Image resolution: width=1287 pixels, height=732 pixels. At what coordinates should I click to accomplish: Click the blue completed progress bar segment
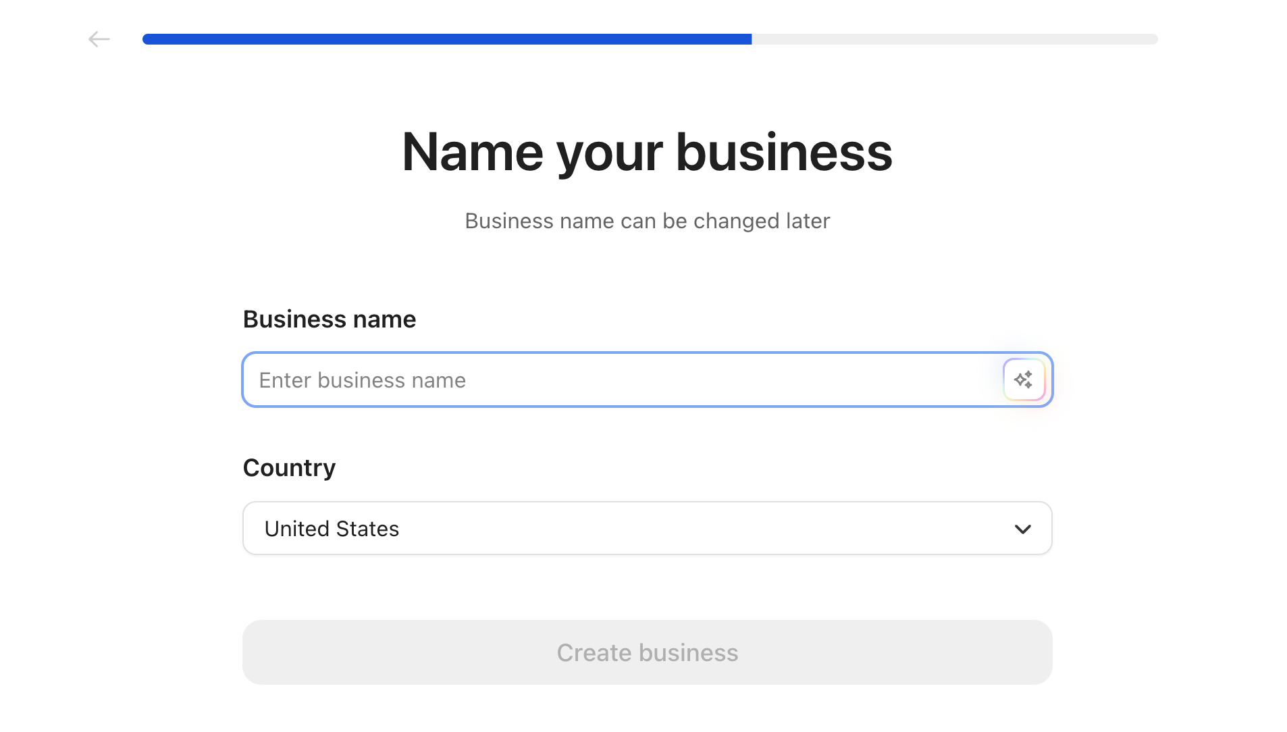point(447,39)
